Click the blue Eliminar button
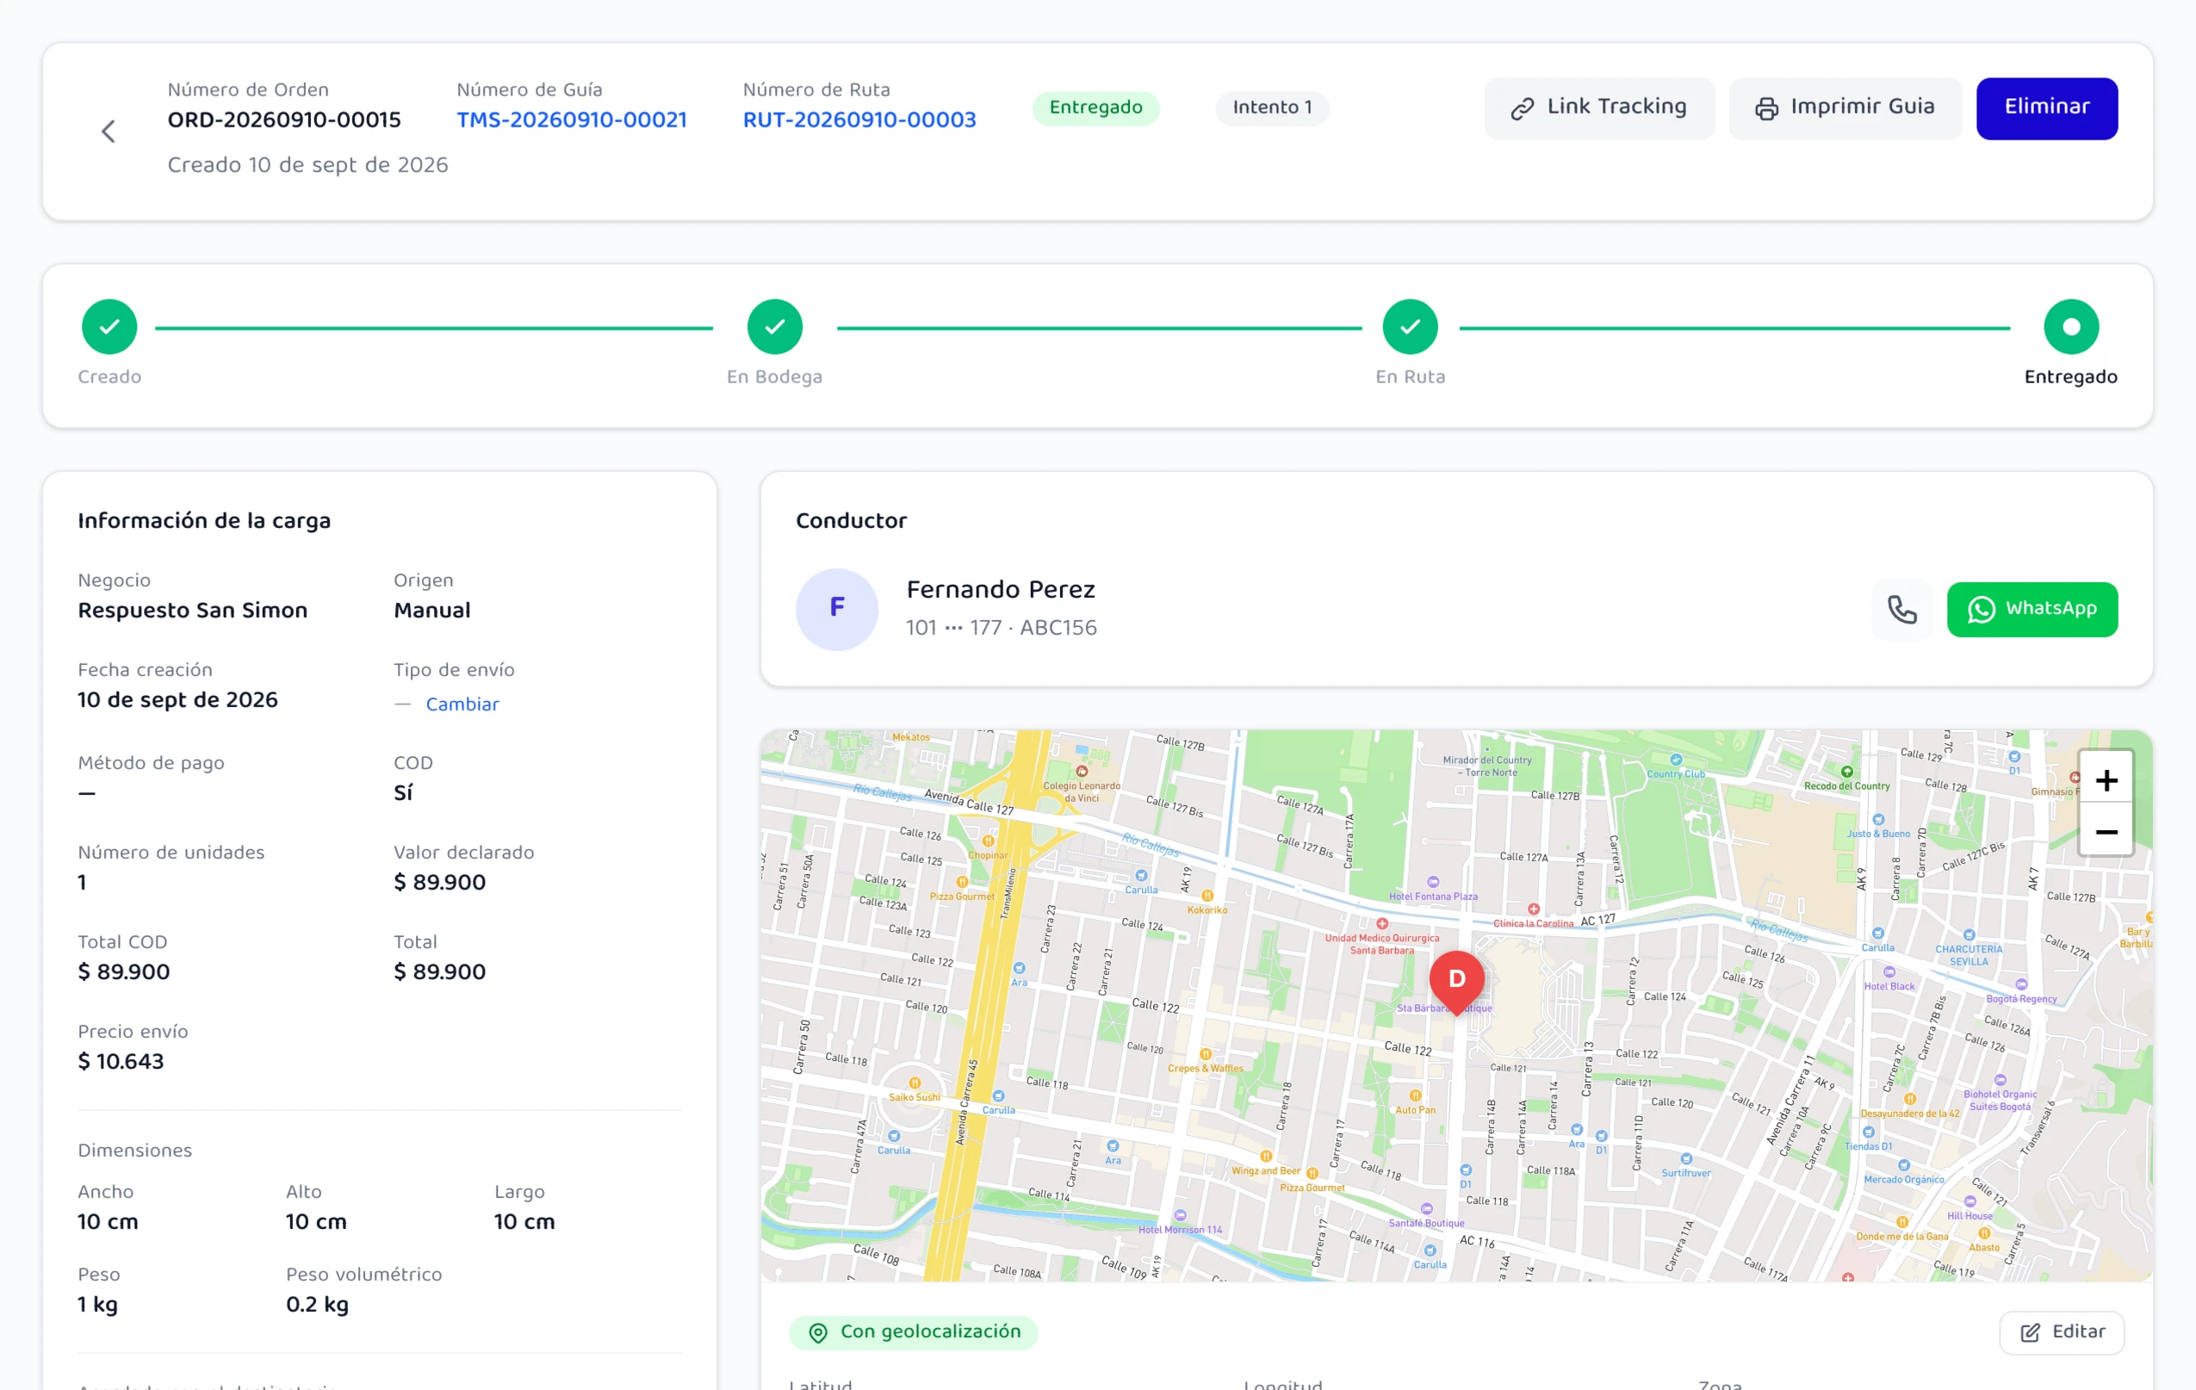Screen dimensions: 2196x1390 coord(2046,108)
